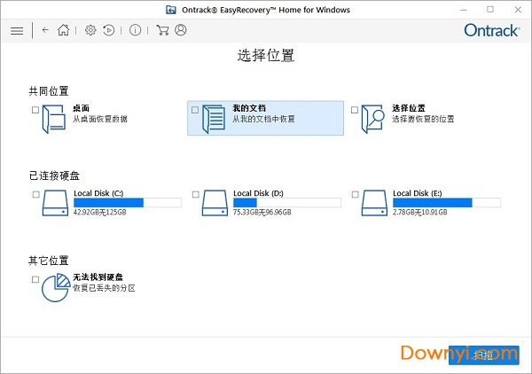Resume recovery with the clock-play icon
Image resolution: width=532 pixels, height=374 pixels.
[x=108, y=30]
